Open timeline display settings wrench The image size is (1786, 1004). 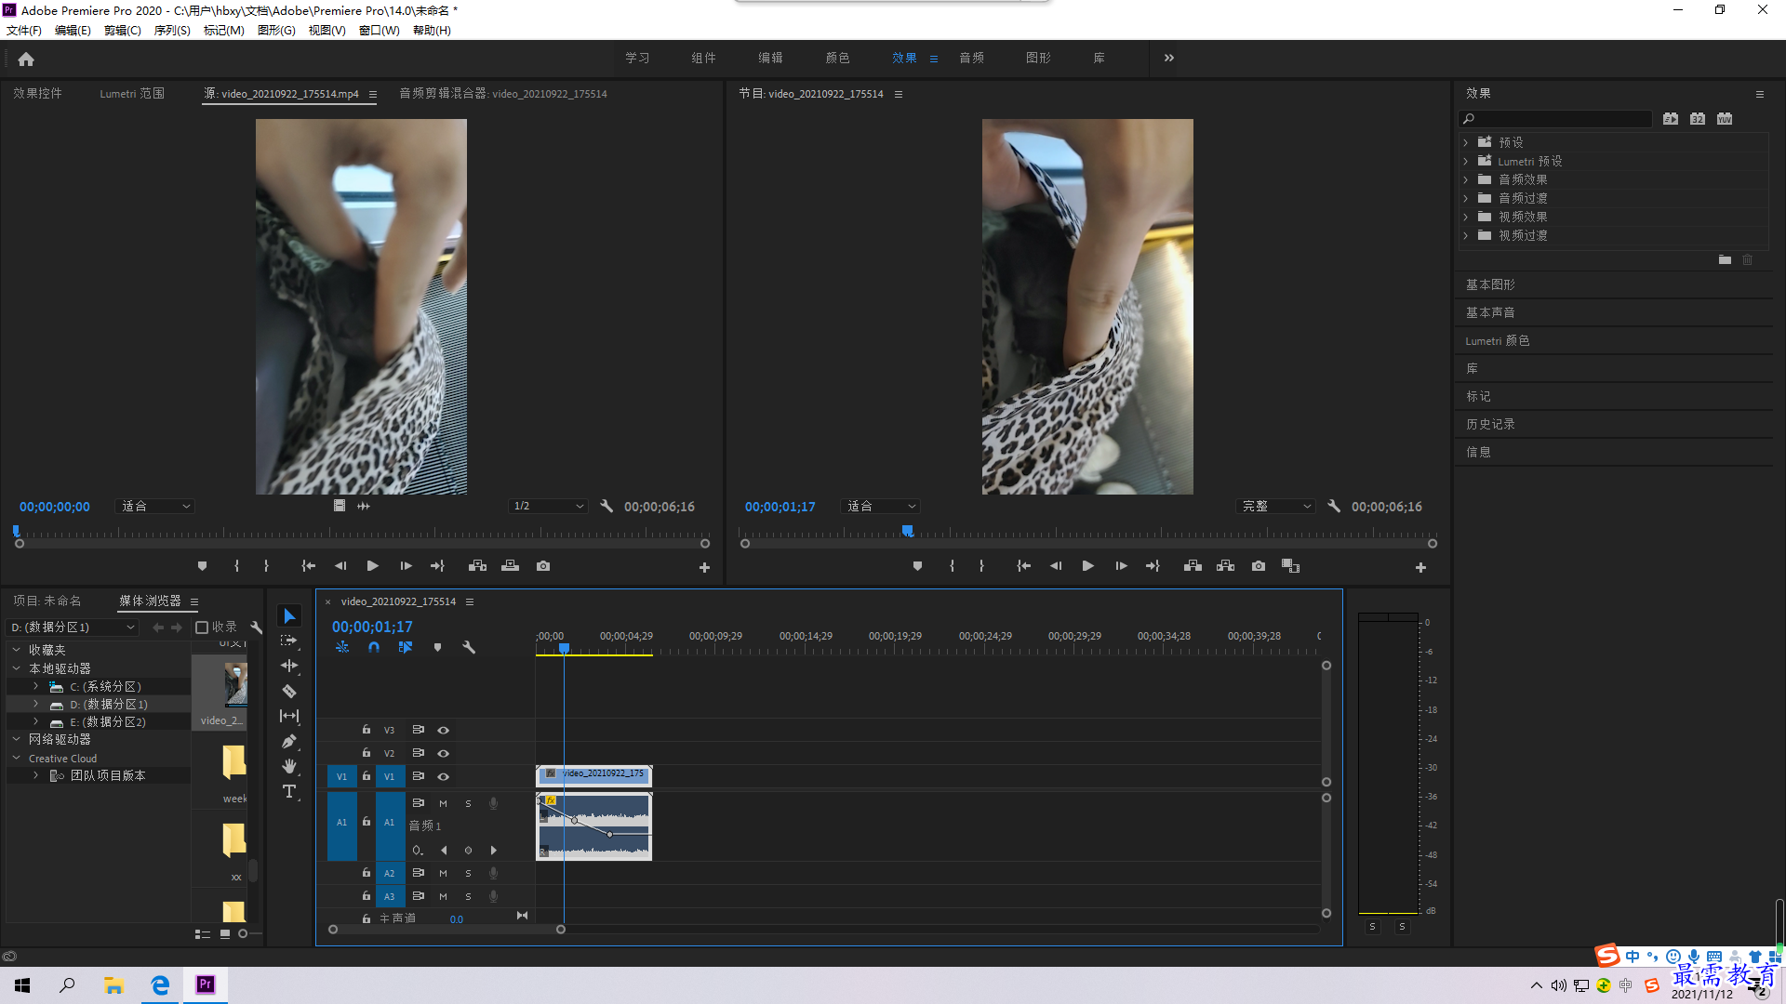click(469, 647)
